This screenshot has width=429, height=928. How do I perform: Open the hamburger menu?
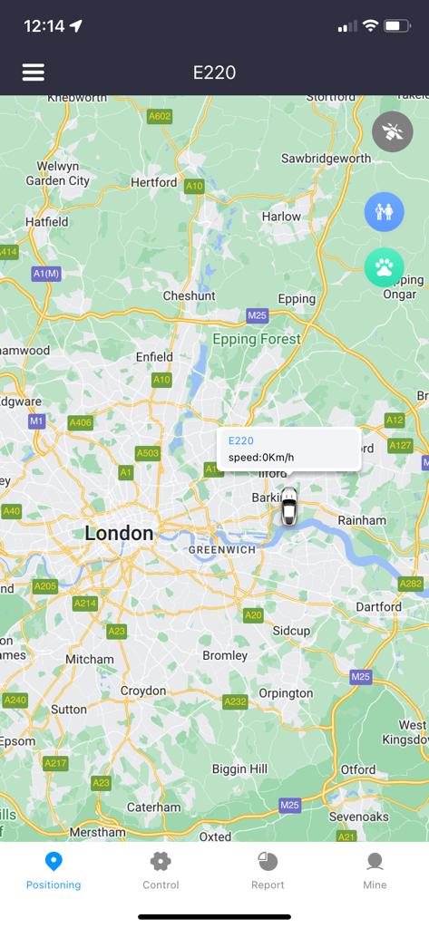tap(34, 72)
